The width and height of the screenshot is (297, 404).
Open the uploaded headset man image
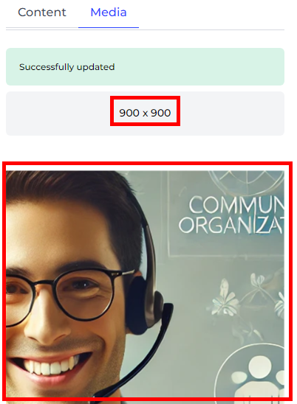click(145, 283)
